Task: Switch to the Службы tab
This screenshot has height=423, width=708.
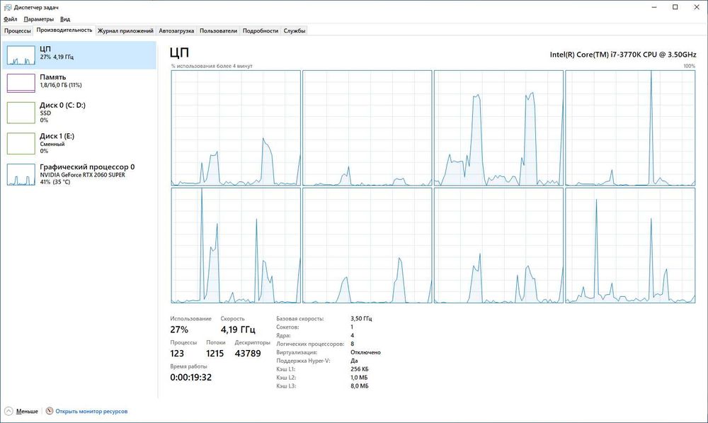Action: click(295, 30)
